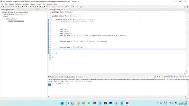Click the Last Edit Location arrow icon
189x106 pixels.
point(67,7)
